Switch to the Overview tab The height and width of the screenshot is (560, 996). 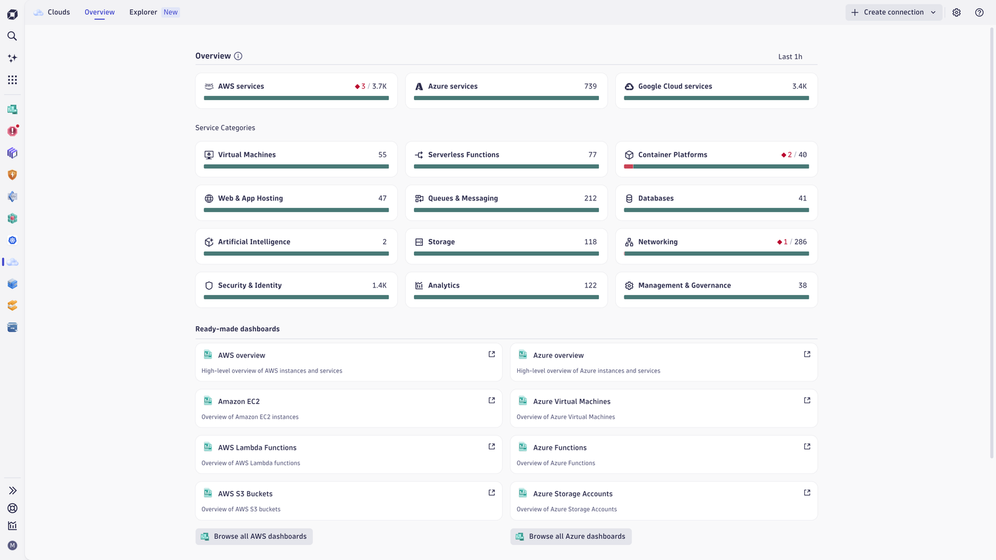[100, 12]
